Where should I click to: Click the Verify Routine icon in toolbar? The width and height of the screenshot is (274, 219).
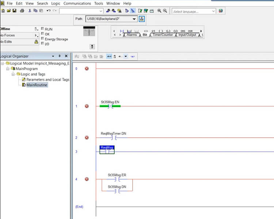(140, 11)
